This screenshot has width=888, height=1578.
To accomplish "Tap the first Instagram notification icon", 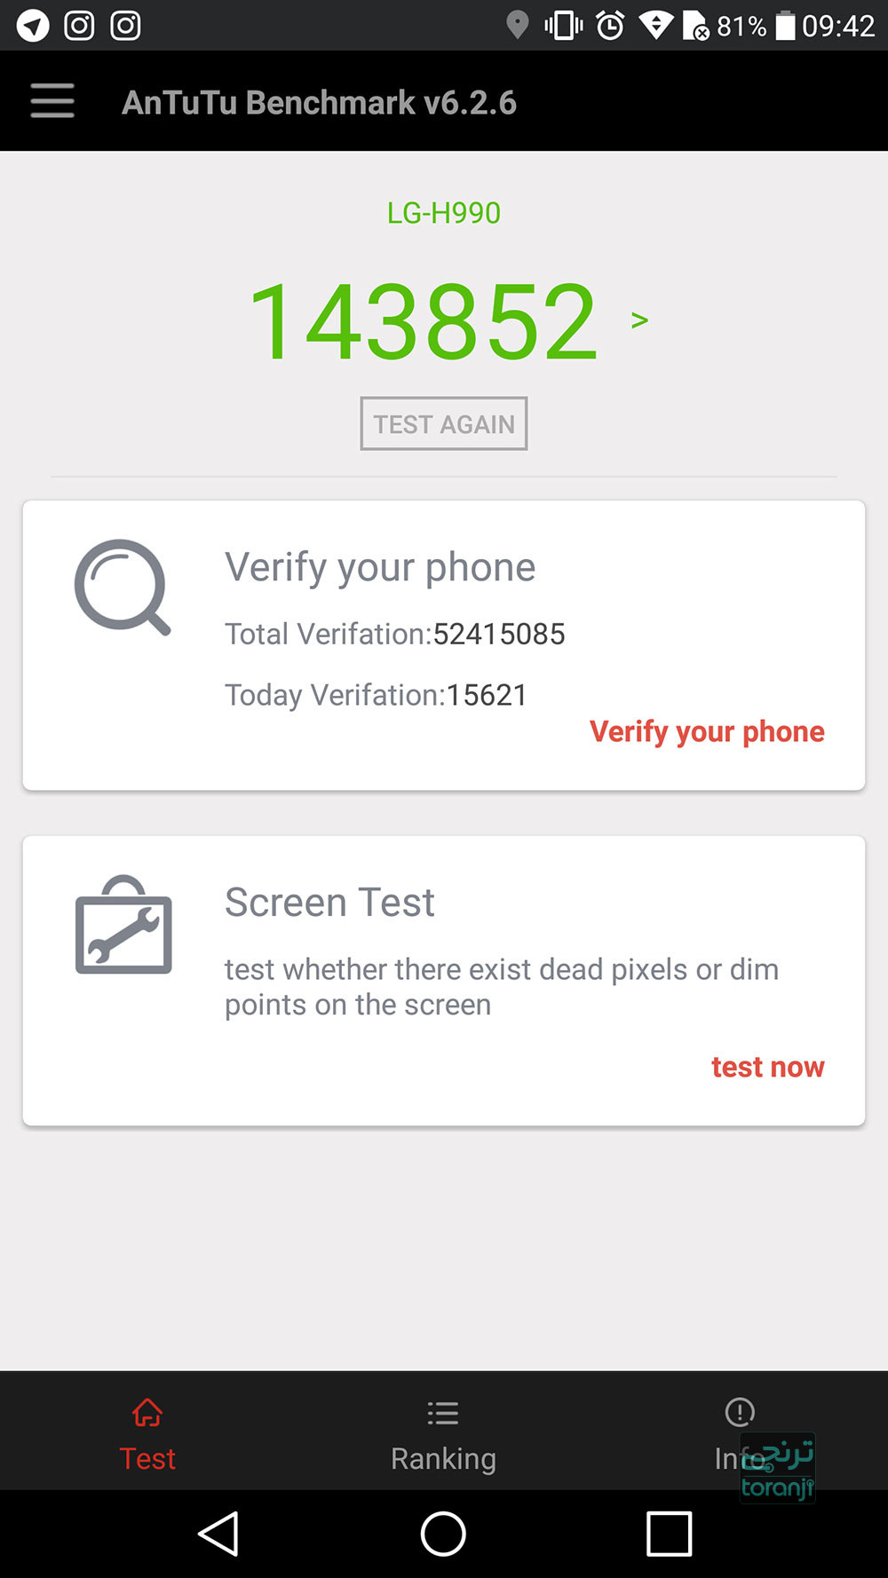I will (x=79, y=25).
